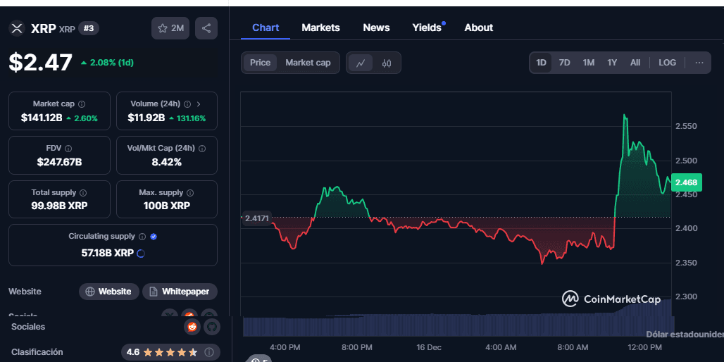724x362 pixels.
Task: Click the Sociales label
Action: pos(28,327)
